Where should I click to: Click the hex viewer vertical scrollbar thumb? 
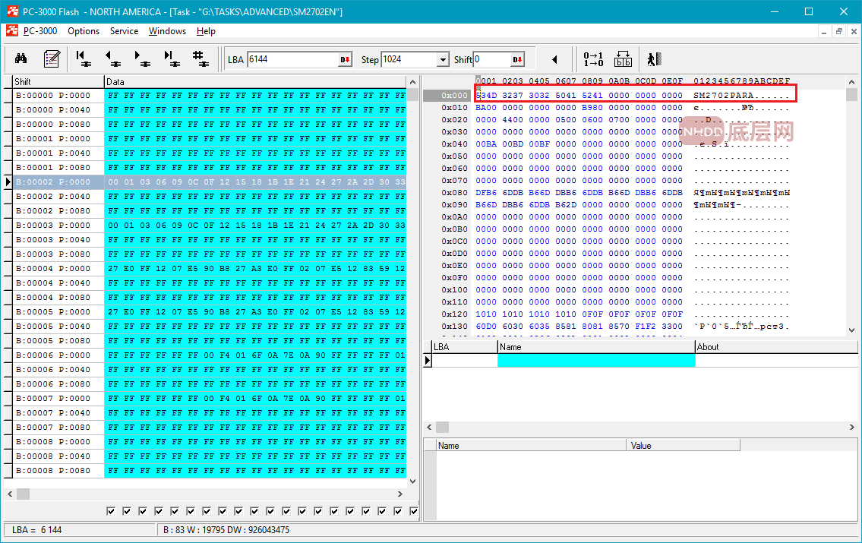click(851, 94)
